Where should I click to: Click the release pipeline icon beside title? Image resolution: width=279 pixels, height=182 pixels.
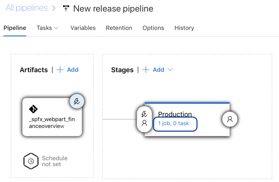point(66,8)
